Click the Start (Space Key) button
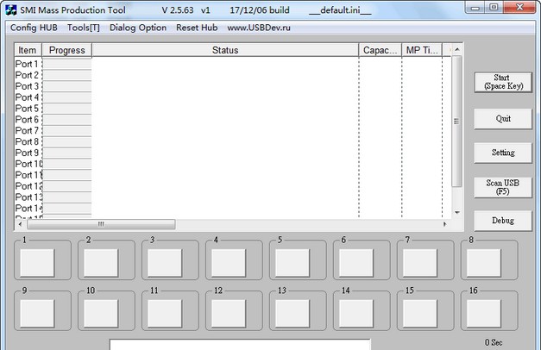 pos(503,82)
